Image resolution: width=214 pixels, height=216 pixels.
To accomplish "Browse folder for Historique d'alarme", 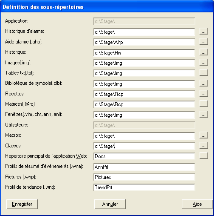I will click(x=204, y=31).
